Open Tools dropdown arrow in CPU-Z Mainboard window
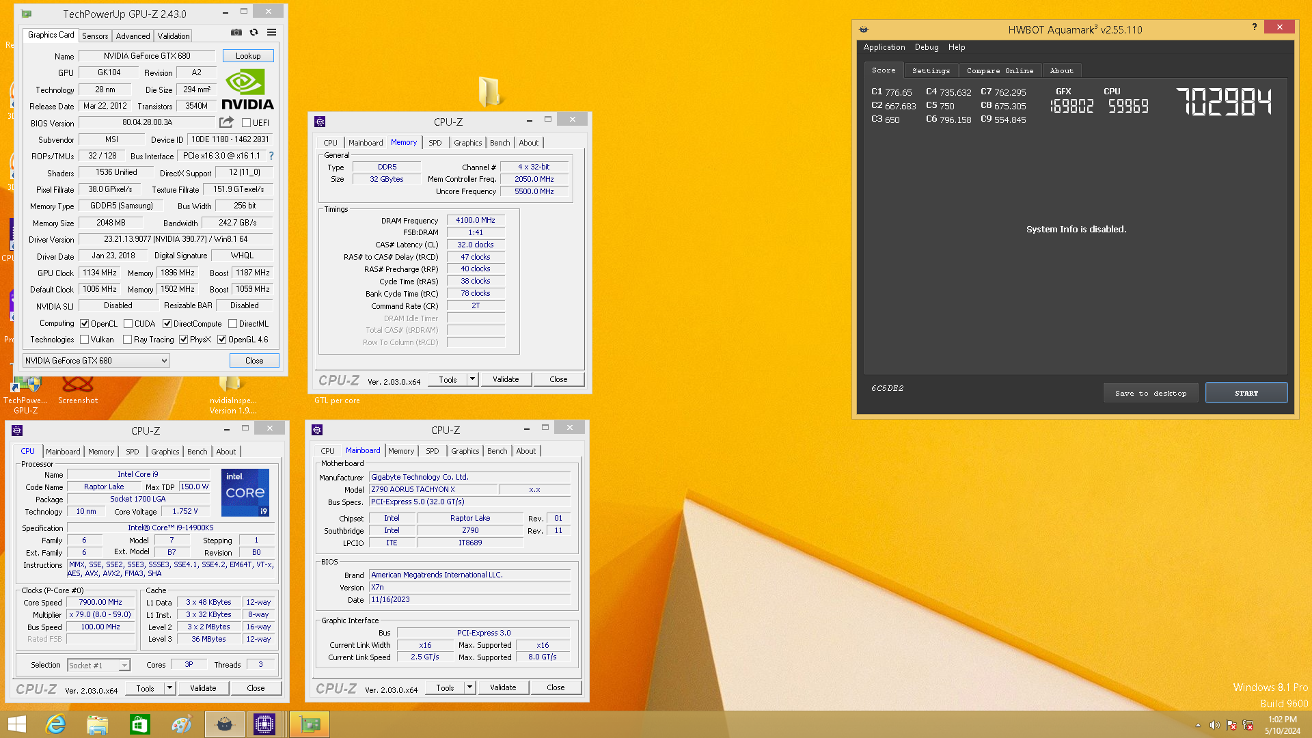The width and height of the screenshot is (1312, 738). point(469,687)
